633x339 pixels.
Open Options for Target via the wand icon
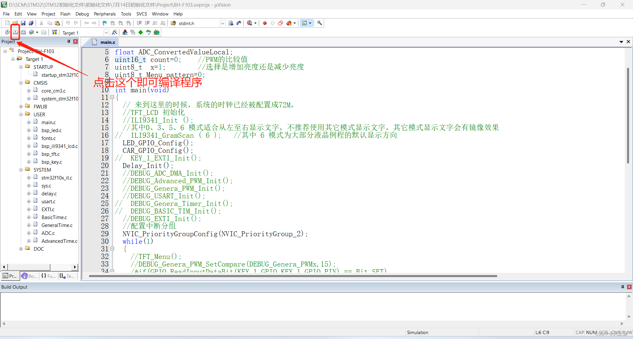[114, 32]
